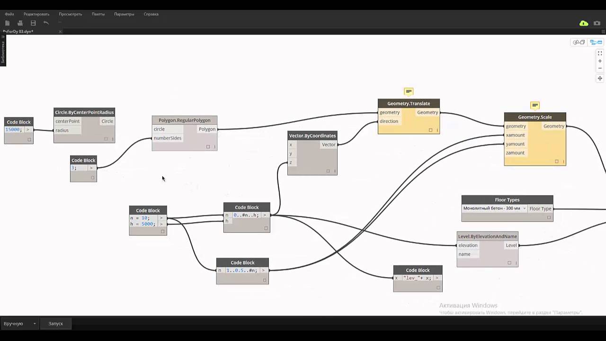
Task: Click the Open file toolbar icon
Action: coord(20,23)
